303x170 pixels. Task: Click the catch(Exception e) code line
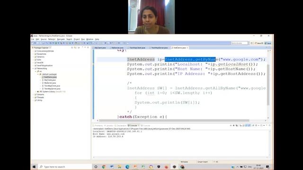tap(142, 117)
